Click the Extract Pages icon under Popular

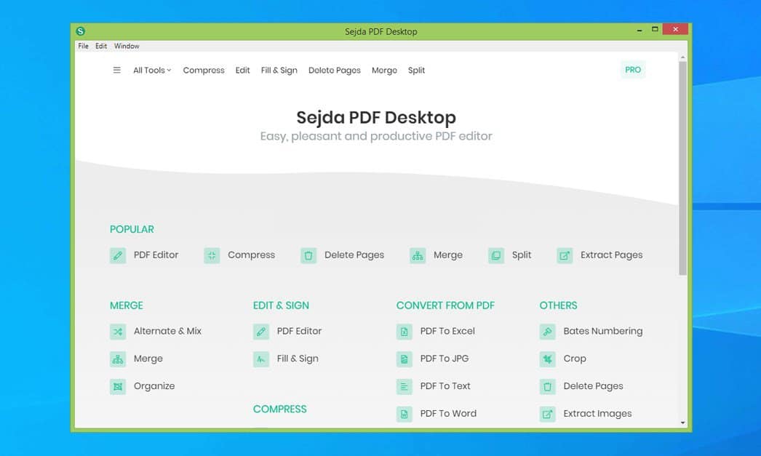click(x=565, y=255)
